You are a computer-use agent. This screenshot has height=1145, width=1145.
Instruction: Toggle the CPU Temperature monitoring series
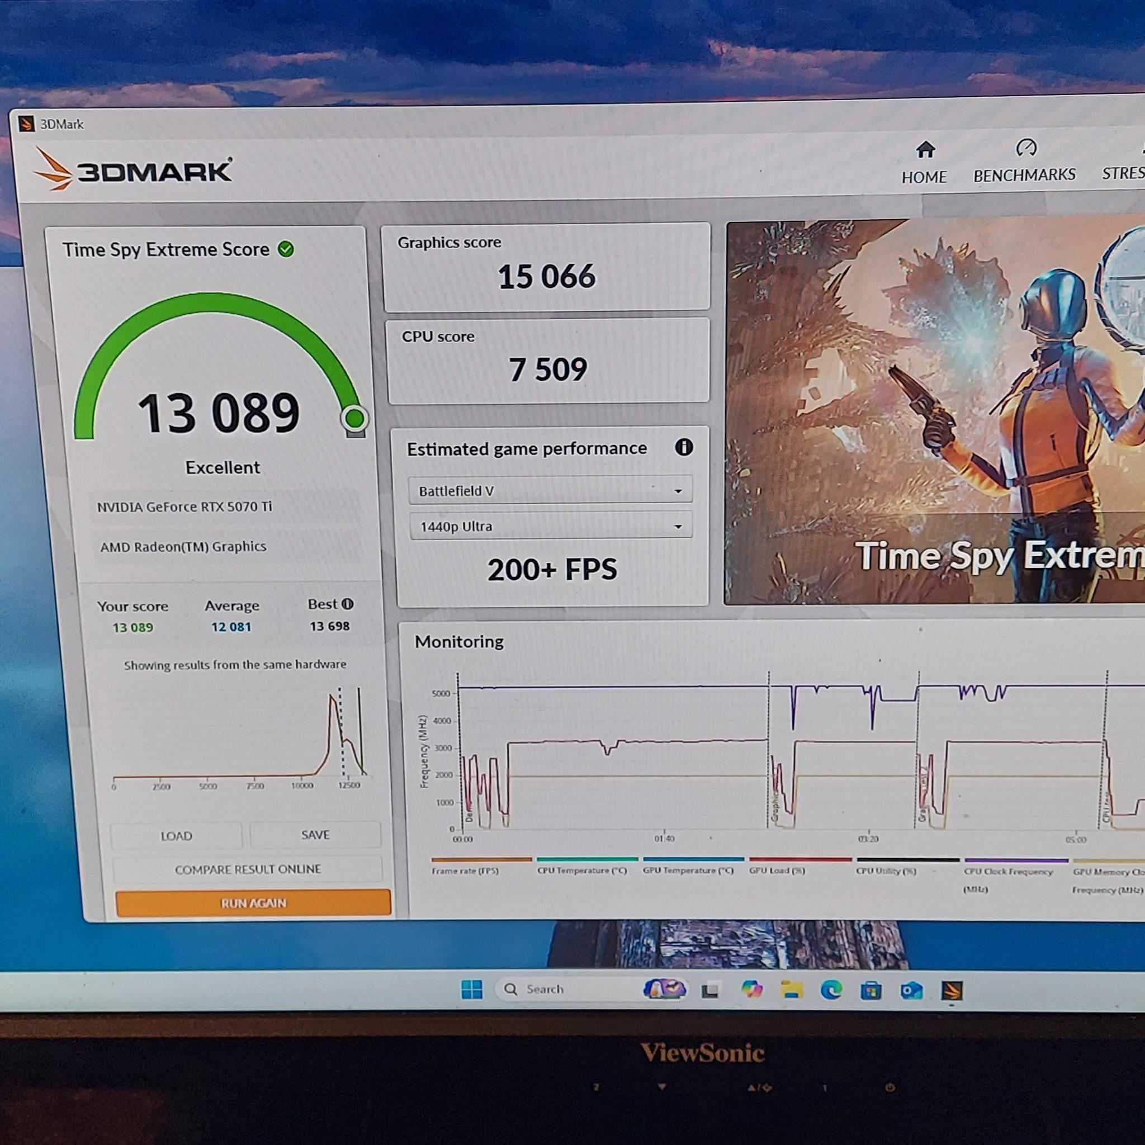[x=584, y=870]
